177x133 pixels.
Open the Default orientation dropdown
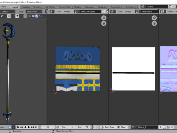(7, 11)
